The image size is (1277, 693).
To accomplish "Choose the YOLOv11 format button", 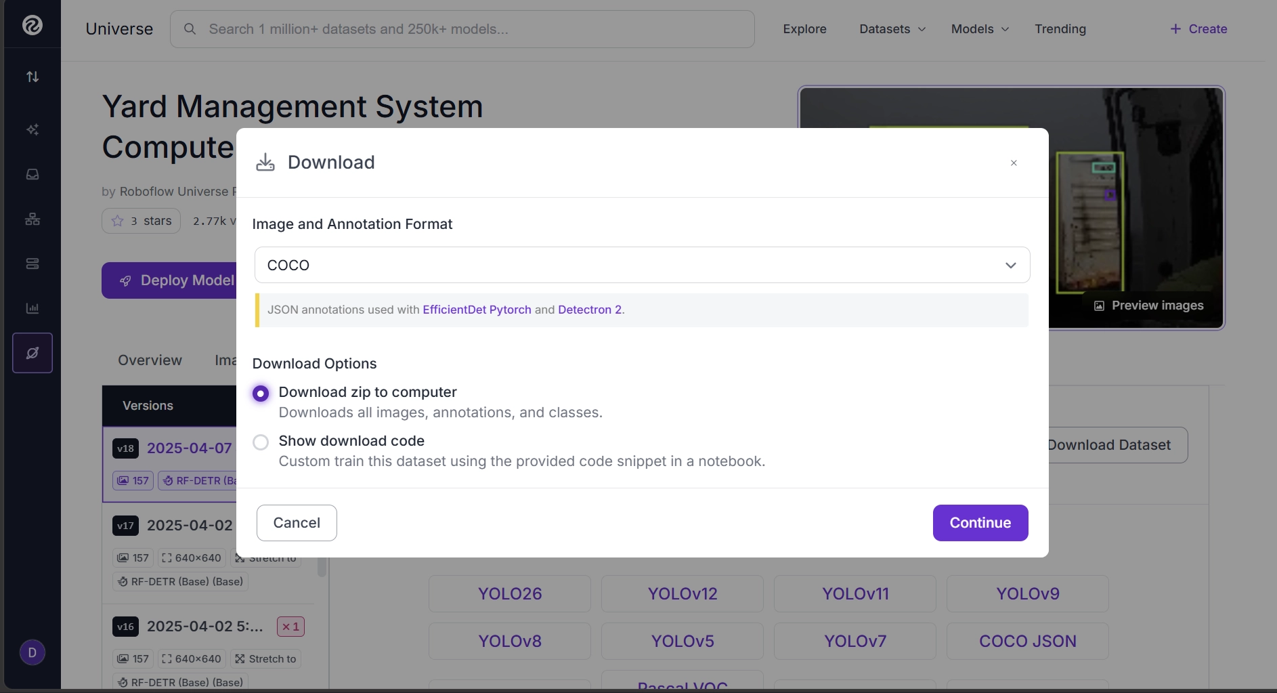I will click(x=855, y=594).
